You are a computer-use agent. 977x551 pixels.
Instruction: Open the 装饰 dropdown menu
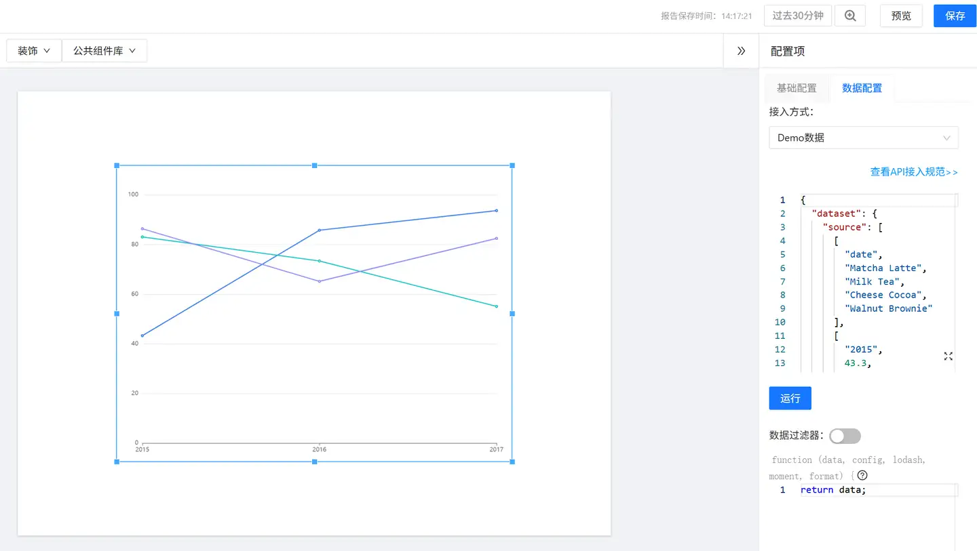tap(34, 51)
